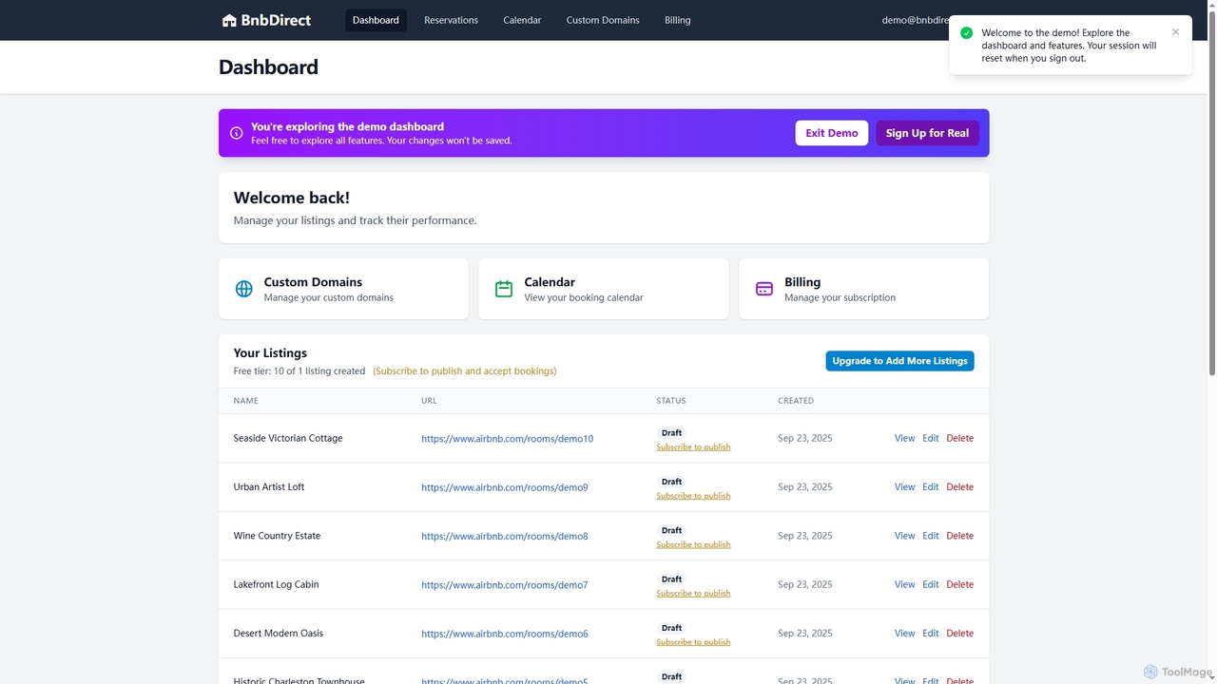Click the Urban Artist Loft name
The height and width of the screenshot is (684, 1217).
(x=269, y=486)
